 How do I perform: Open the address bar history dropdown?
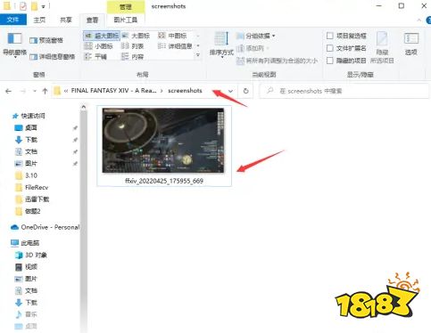point(230,91)
